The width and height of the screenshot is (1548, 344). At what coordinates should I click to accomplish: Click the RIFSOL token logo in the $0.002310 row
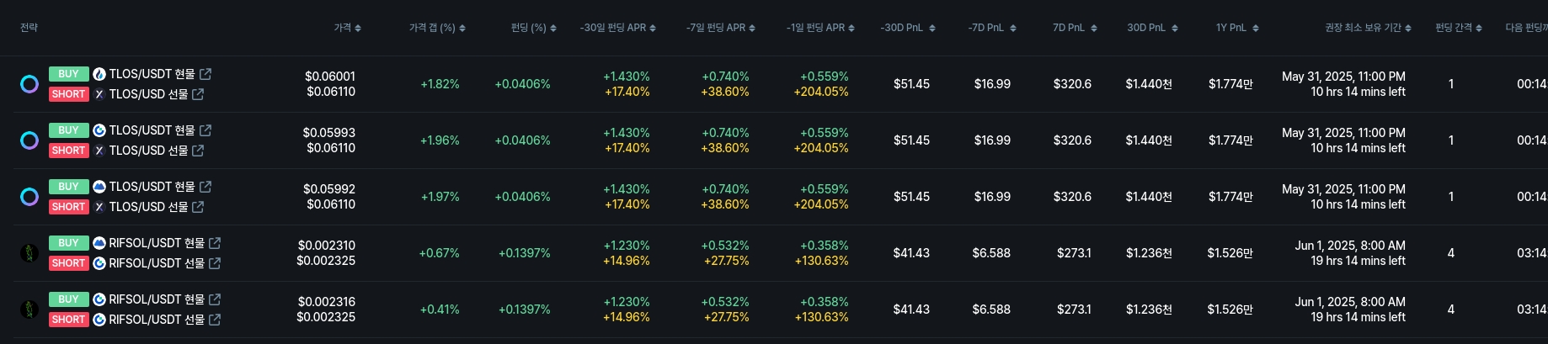(x=29, y=253)
